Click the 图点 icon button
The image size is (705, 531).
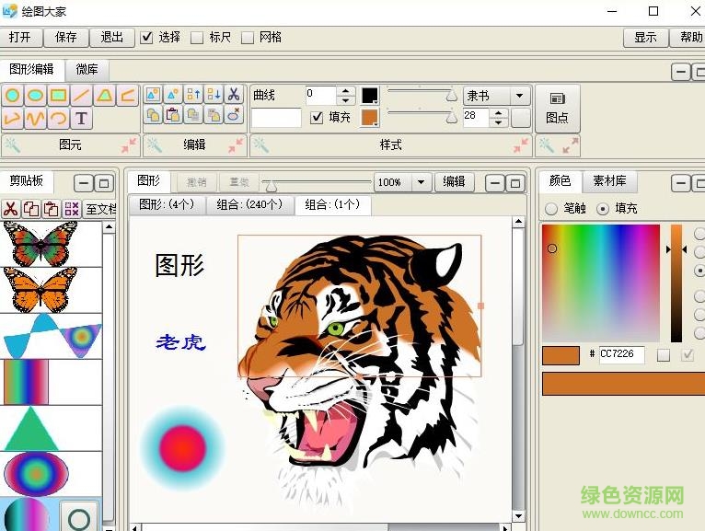click(557, 108)
